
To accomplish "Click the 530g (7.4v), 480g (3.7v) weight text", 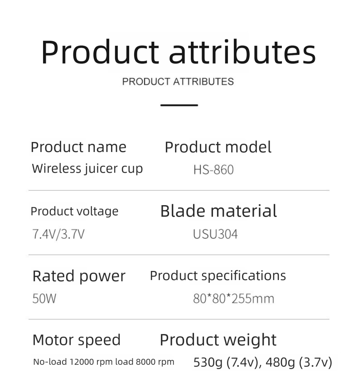I will click(263, 363).
